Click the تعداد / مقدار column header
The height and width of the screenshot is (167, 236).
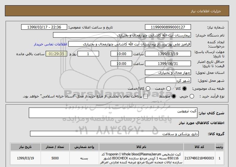click(x=55, y=147)
